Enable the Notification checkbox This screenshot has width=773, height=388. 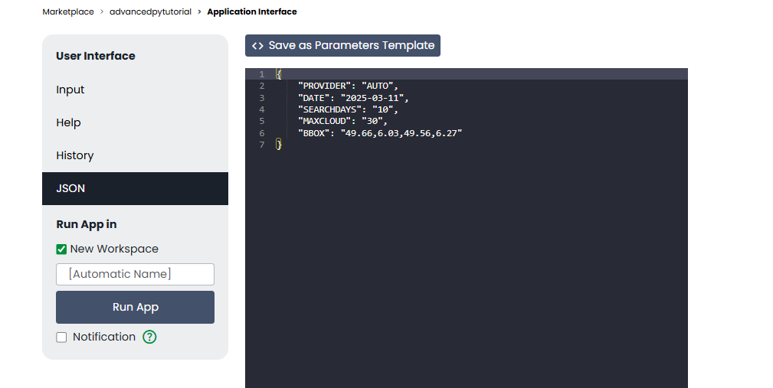coord(61,337)
